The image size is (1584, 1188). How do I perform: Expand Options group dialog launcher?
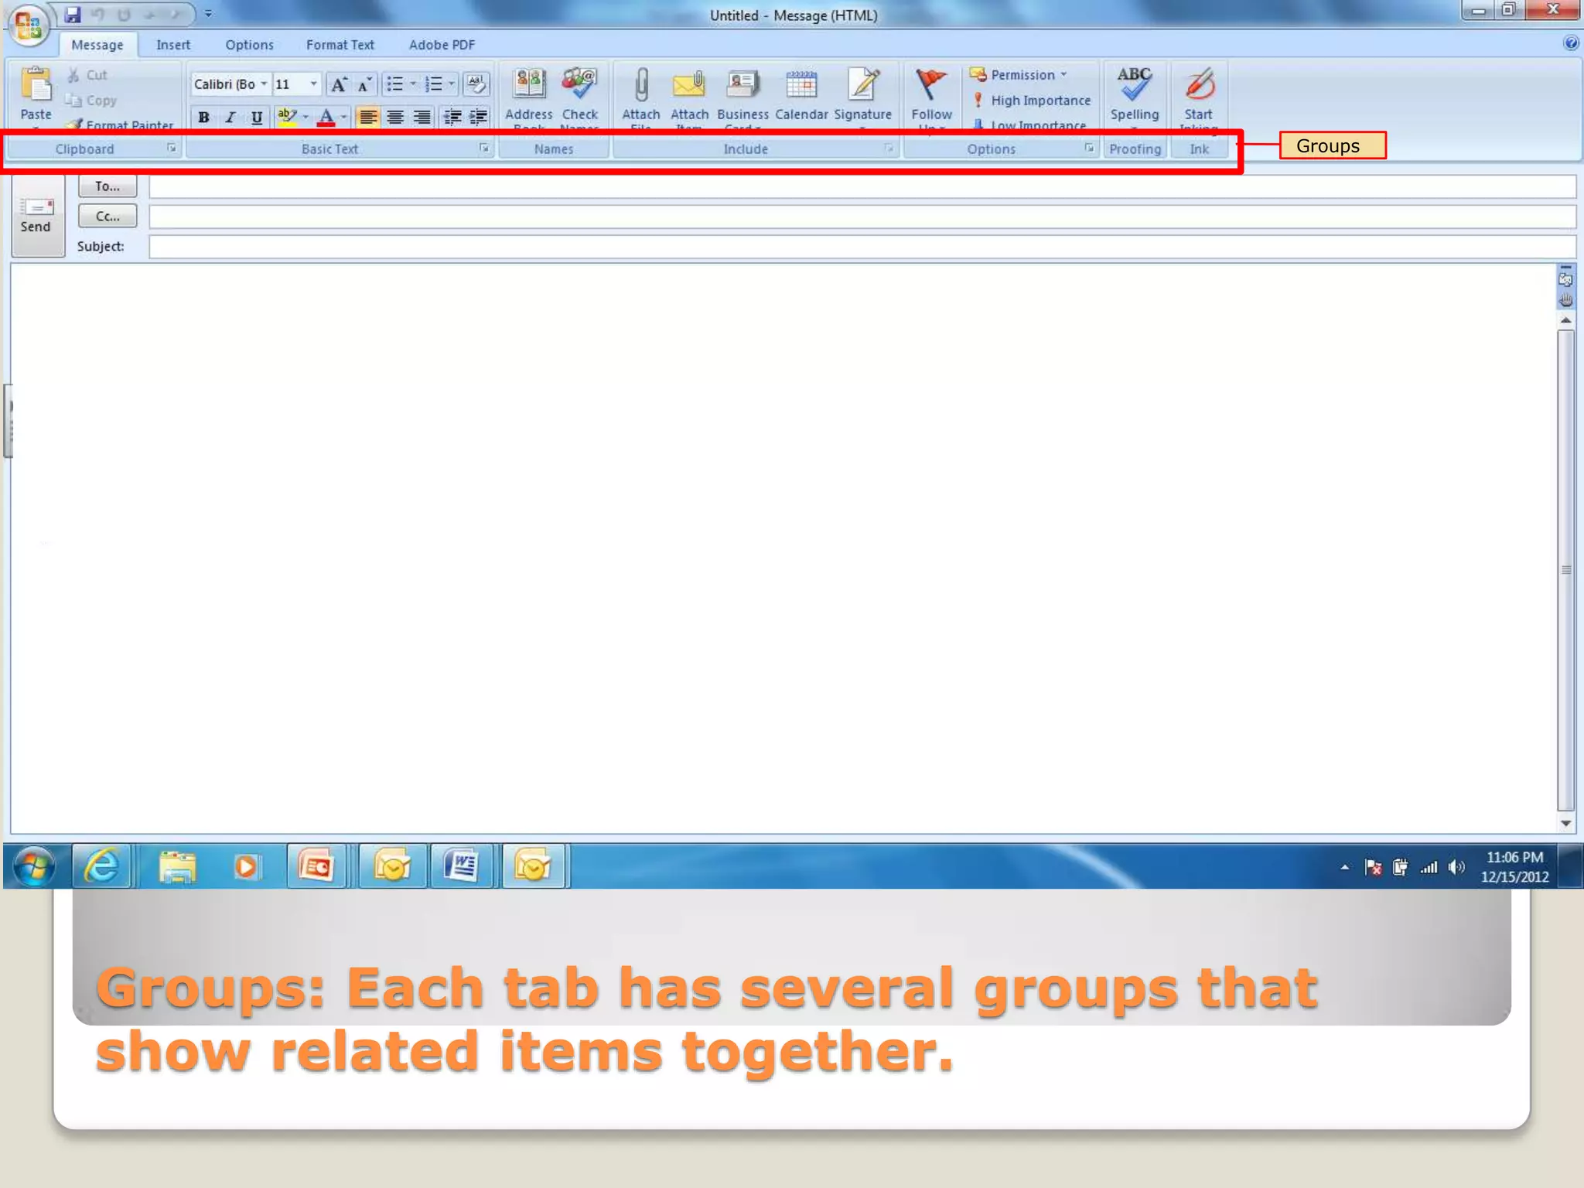[1089, 148]
